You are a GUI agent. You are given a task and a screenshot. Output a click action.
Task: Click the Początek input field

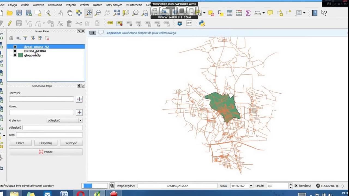pyautogui.click(x=41, y=99)
